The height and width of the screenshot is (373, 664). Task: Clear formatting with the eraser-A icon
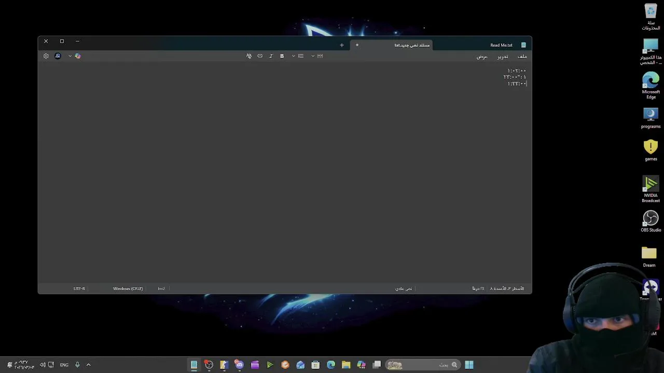249,56
